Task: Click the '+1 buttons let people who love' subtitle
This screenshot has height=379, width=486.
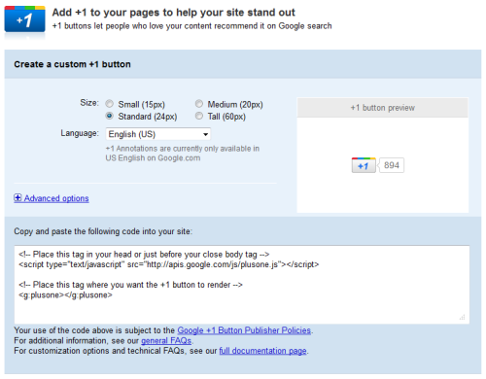Action: point(192,26)
